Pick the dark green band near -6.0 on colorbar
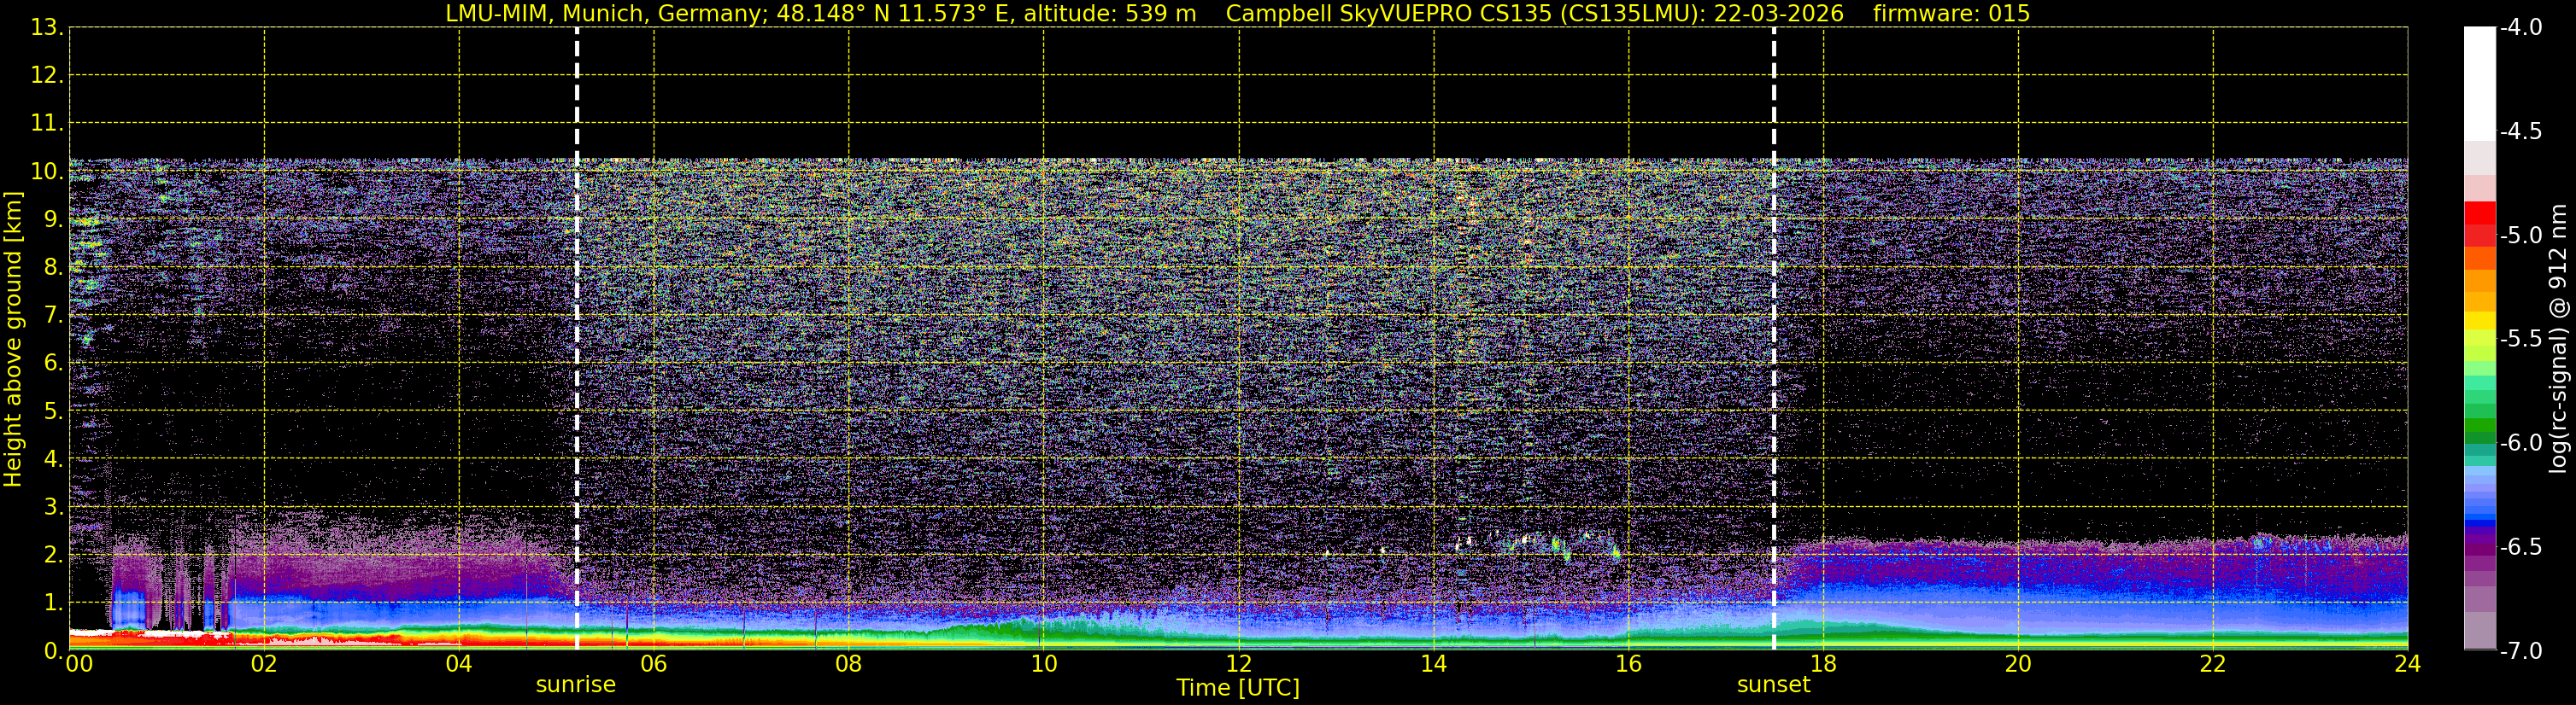The height and width of the screenshot is (705, 2576). (2479, 435)
